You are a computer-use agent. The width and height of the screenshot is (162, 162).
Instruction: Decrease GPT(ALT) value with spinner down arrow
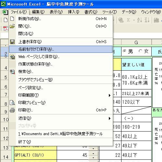[93, 158]
